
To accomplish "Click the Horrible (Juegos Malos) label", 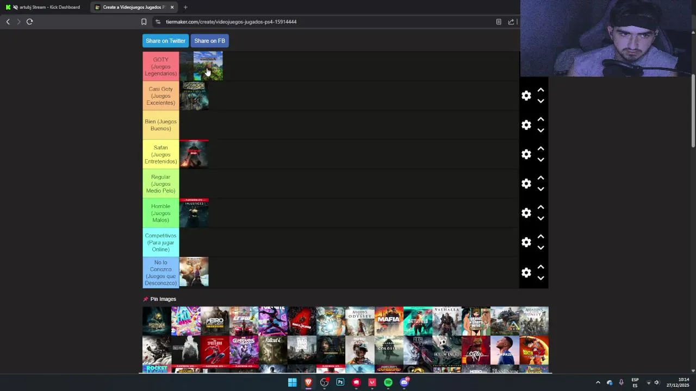I will coord(160,213).
